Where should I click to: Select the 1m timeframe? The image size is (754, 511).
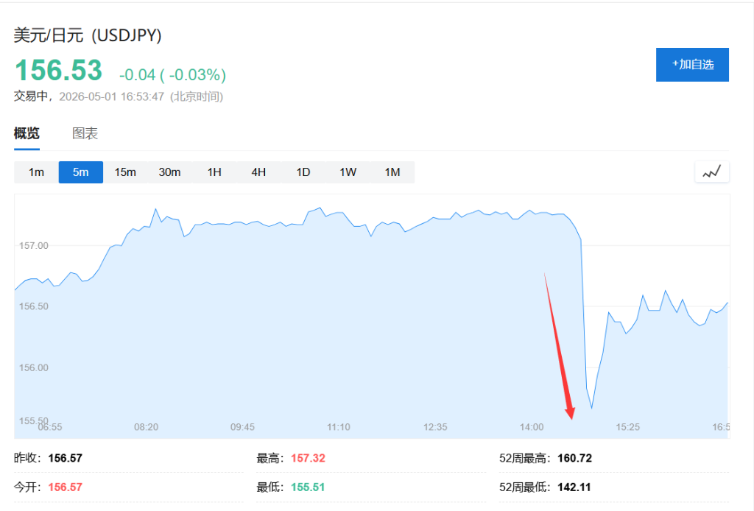36,172
